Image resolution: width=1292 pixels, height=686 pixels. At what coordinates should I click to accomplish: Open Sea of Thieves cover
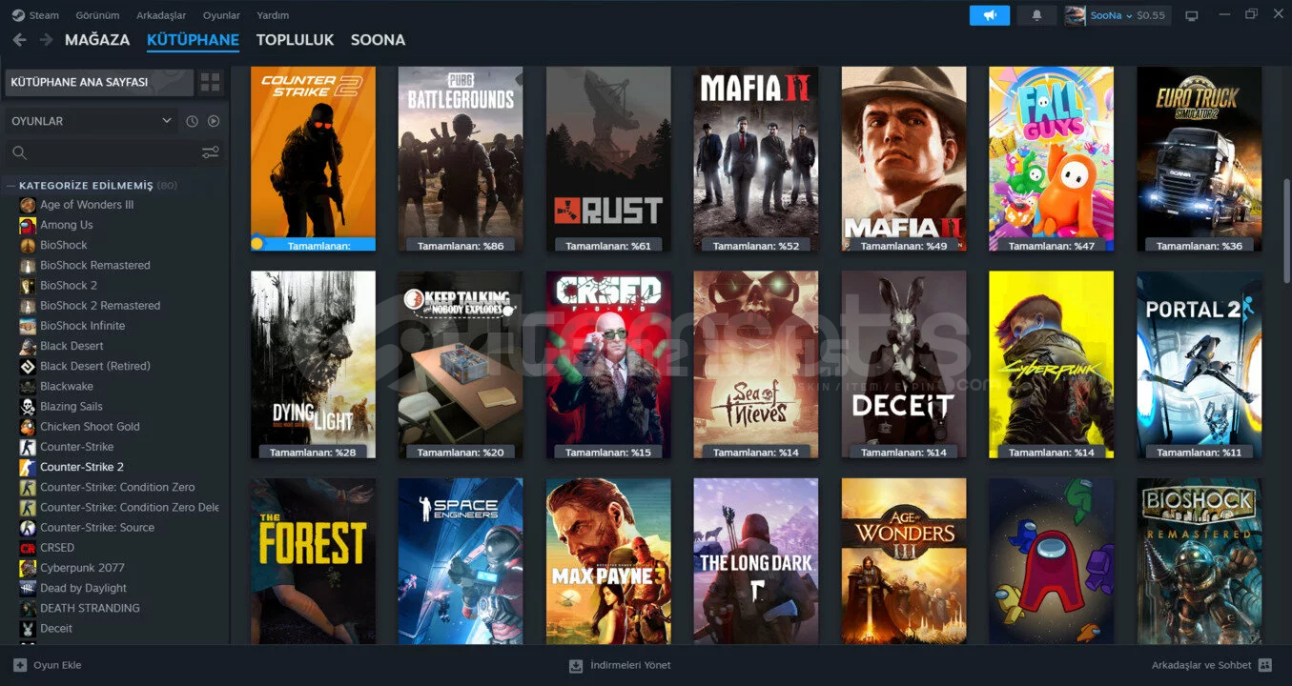(x=756, y=365)
